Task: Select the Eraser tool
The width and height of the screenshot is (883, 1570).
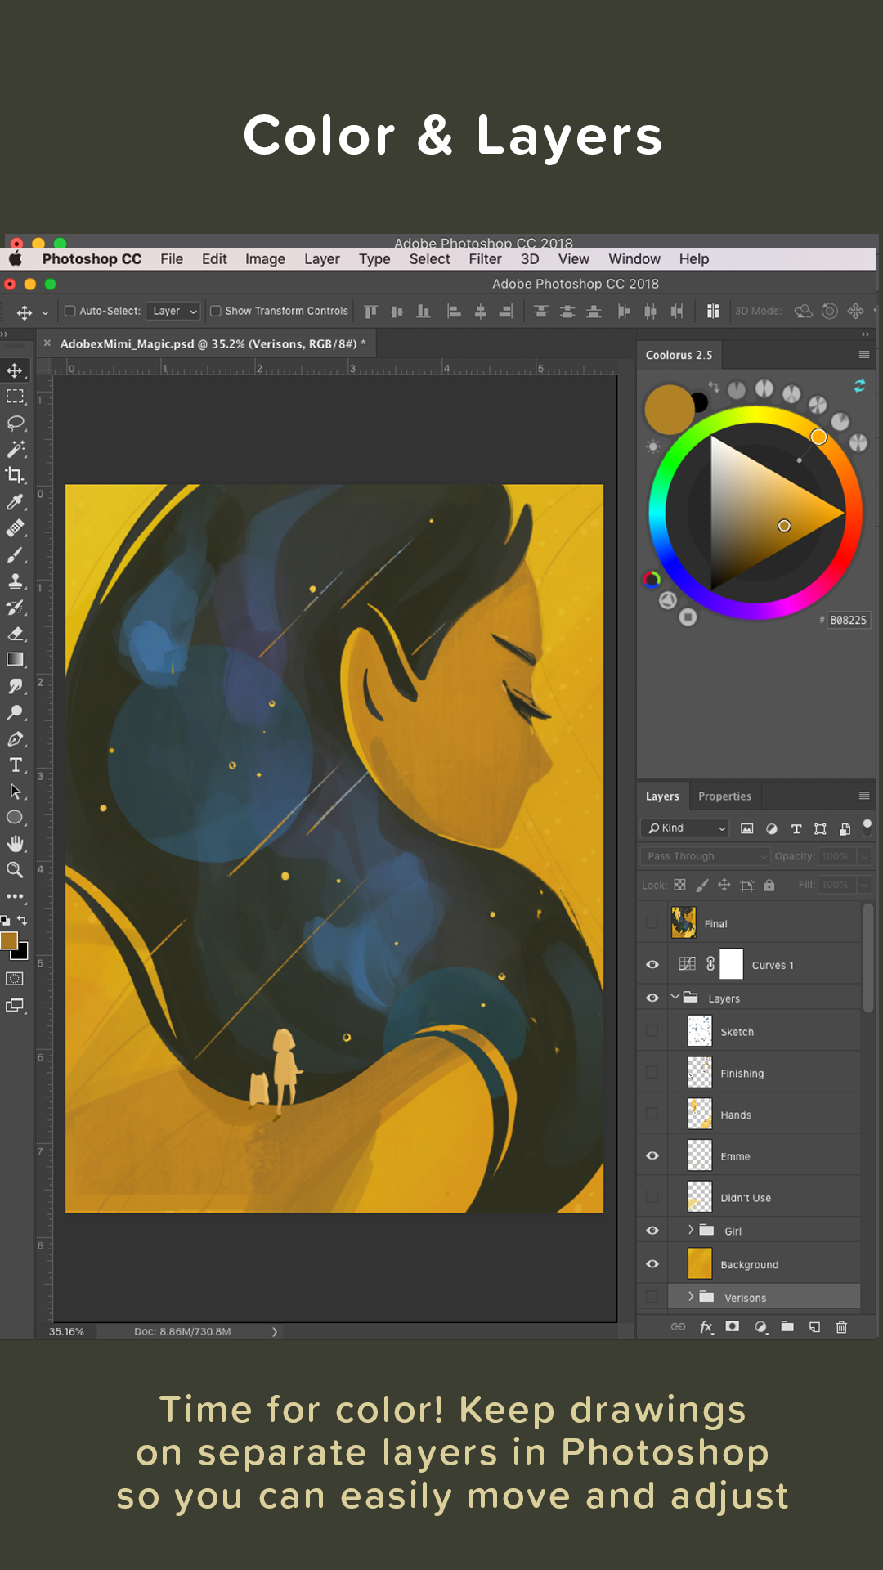Action: (x=15, y=633)
